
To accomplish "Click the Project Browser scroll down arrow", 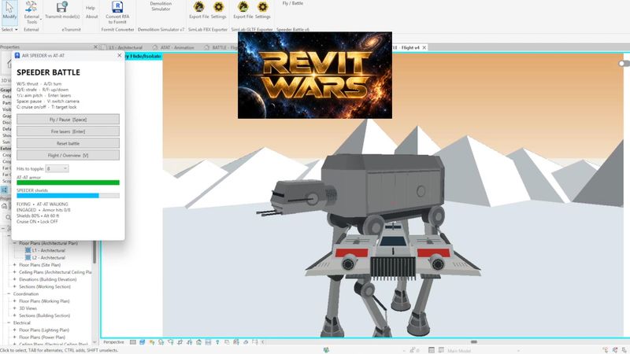I will point(94,342).
